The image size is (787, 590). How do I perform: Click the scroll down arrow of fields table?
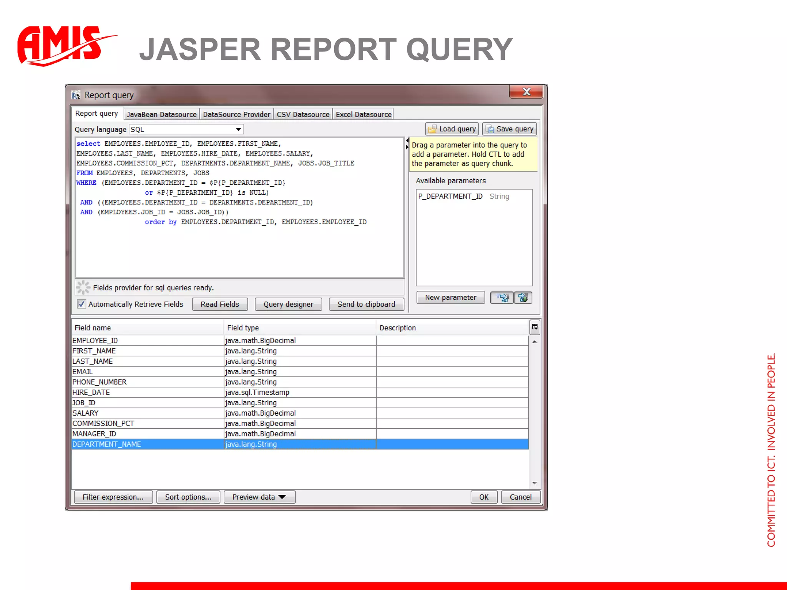pyautogui.click(x=535, y=483)
